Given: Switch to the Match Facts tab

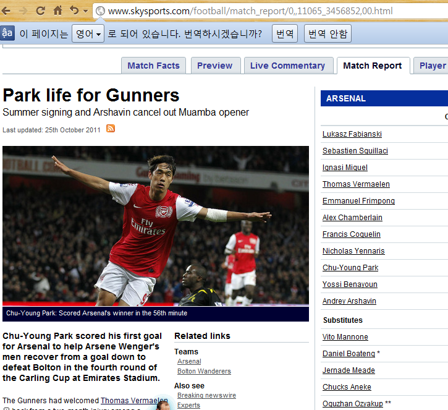Looking at the screenshot, I should 153,66.
